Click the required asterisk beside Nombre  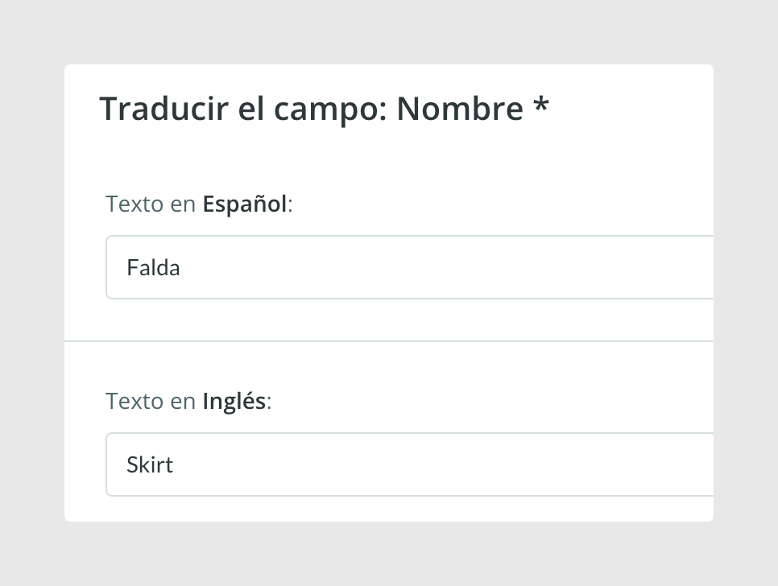coord(541,104)
